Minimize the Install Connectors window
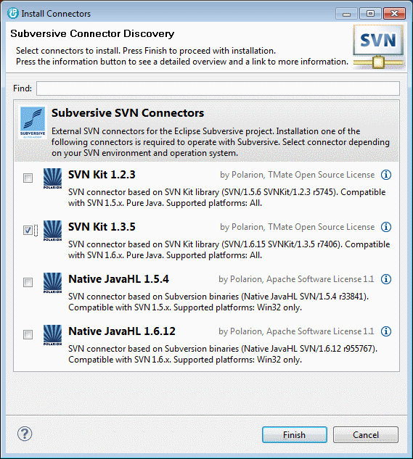 coord(346,14)
